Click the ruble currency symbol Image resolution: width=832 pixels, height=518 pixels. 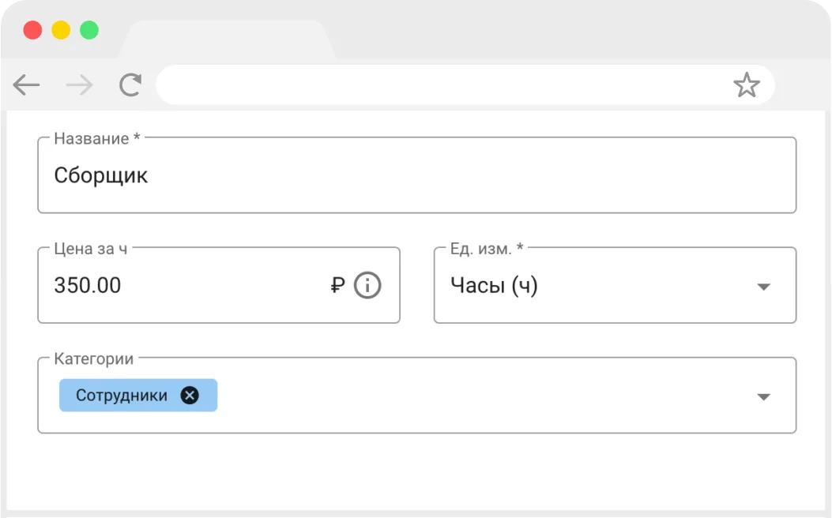tap(337, 285)
